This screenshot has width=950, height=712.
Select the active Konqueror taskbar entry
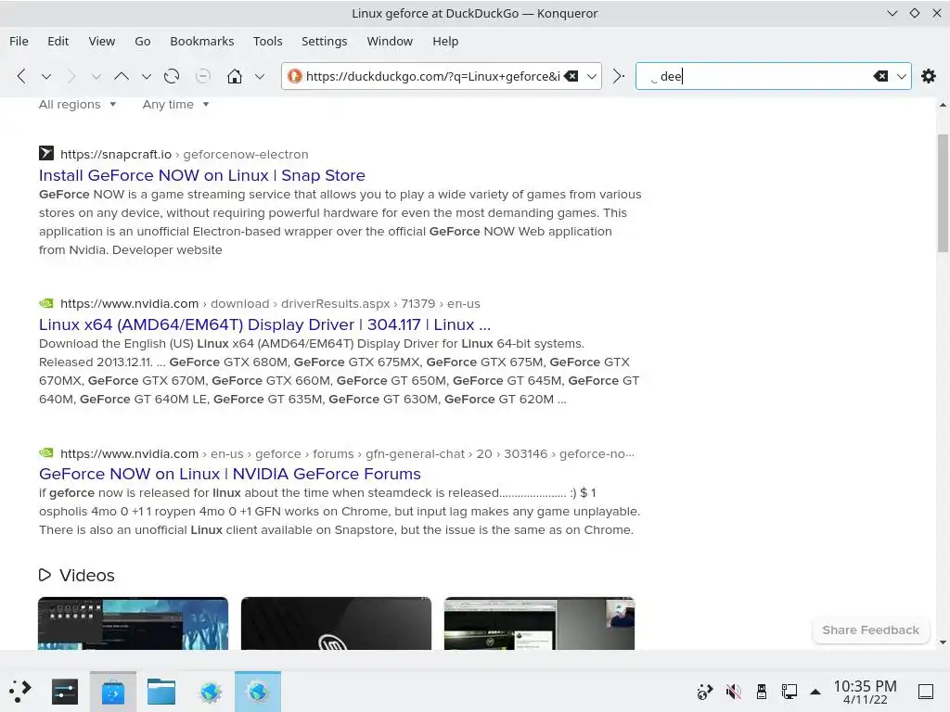pyautogui.click(x=258, y=692)
